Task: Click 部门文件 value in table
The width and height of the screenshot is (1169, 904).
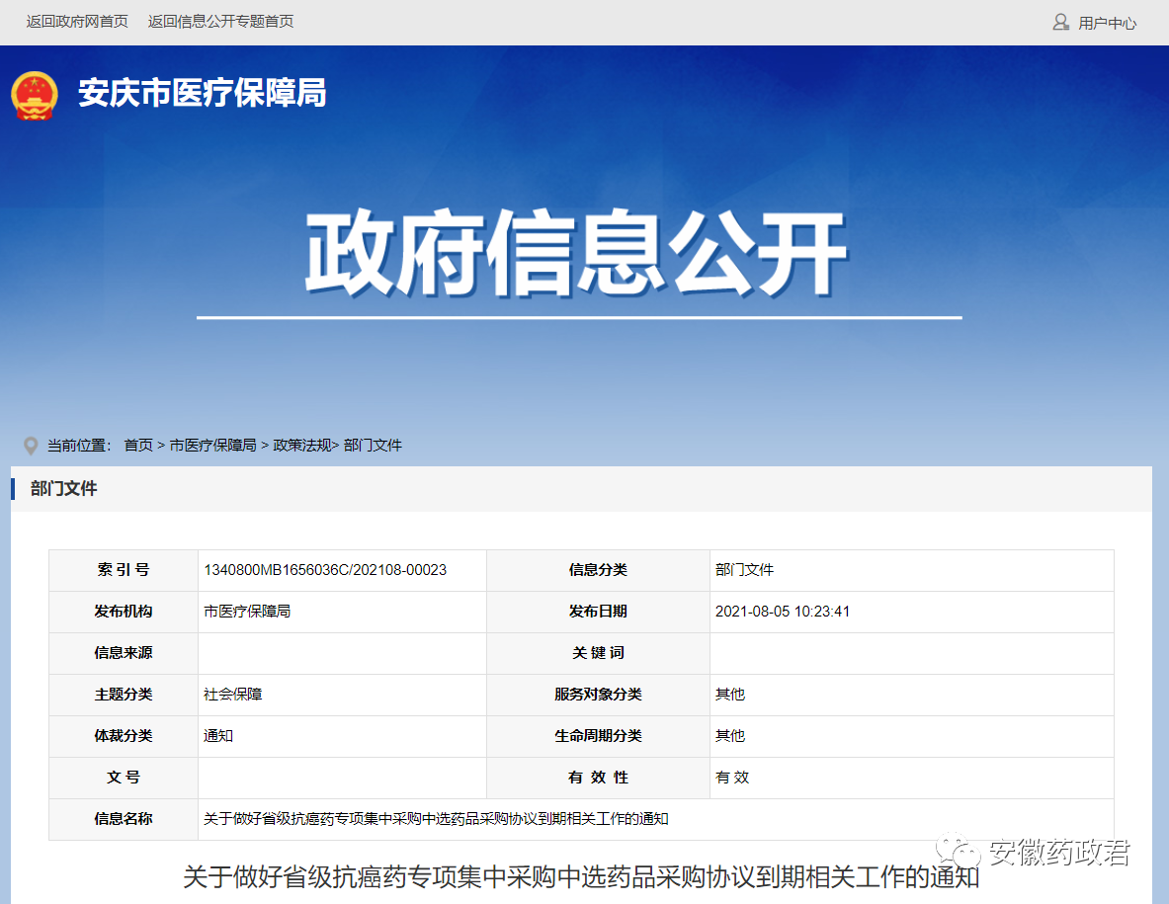Action: coord(745,570)
